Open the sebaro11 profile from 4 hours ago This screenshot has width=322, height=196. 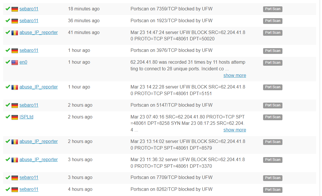click(29, 189)
